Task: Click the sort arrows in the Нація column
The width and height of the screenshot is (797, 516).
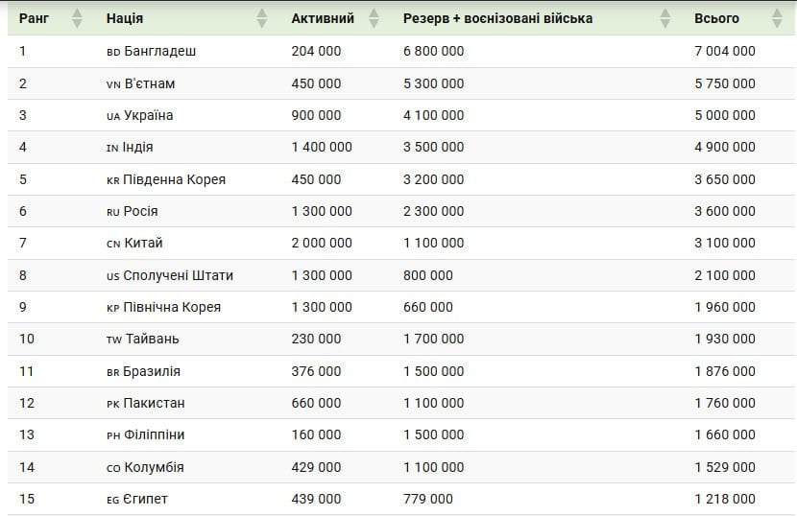Action: [x=262, y=18]
